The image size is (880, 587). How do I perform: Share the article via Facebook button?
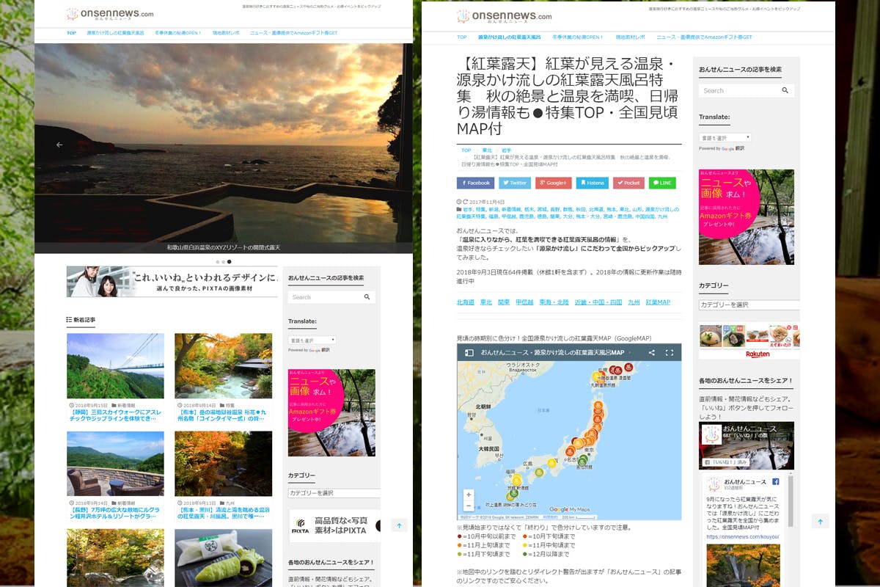(475, 183)
